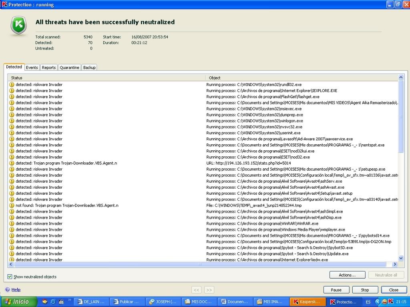Screen dimensions: 410x307
Task: Open Internet Explorer from the quick launch bar
Action: 53,301
